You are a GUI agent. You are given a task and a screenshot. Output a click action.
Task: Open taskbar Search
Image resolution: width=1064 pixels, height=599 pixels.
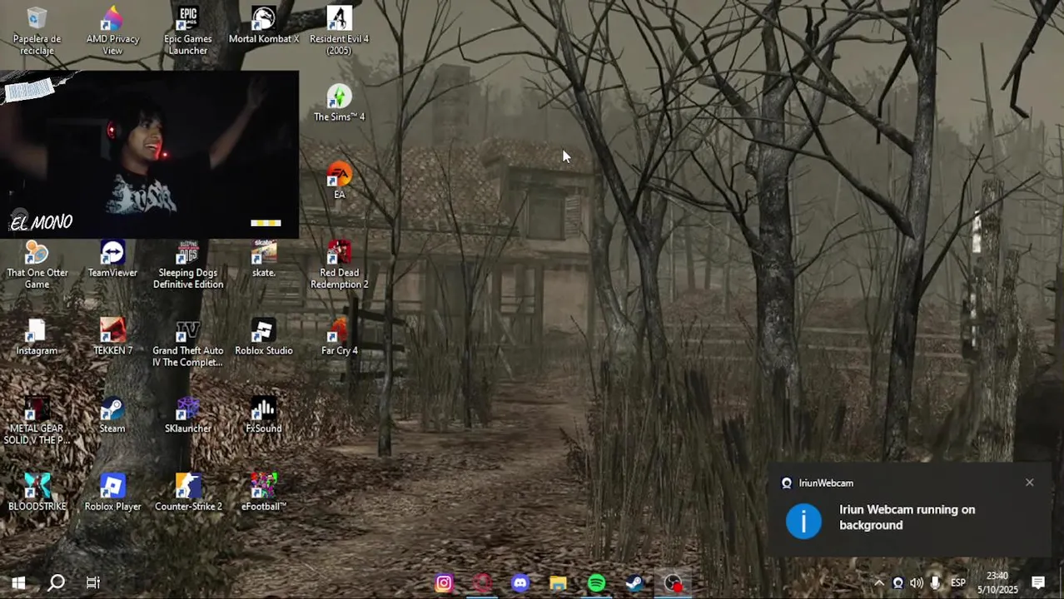tap(56, 583)
